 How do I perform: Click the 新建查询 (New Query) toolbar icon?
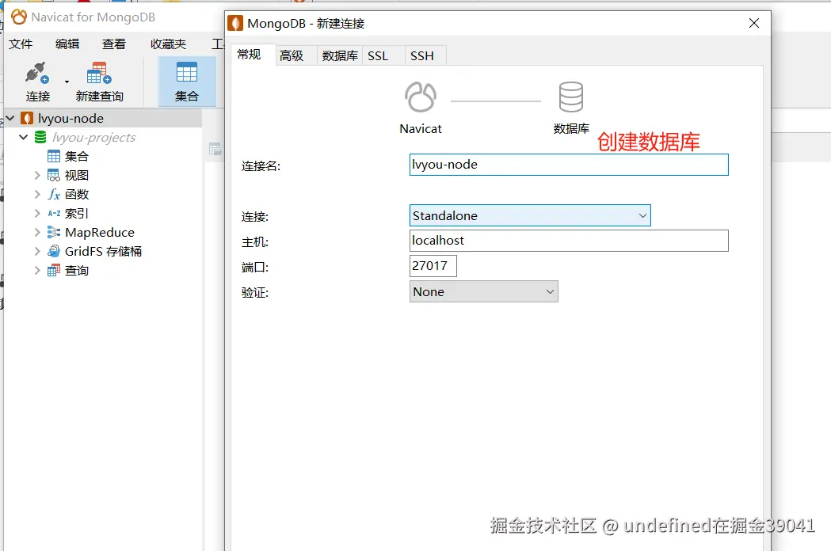coord(99,73)
